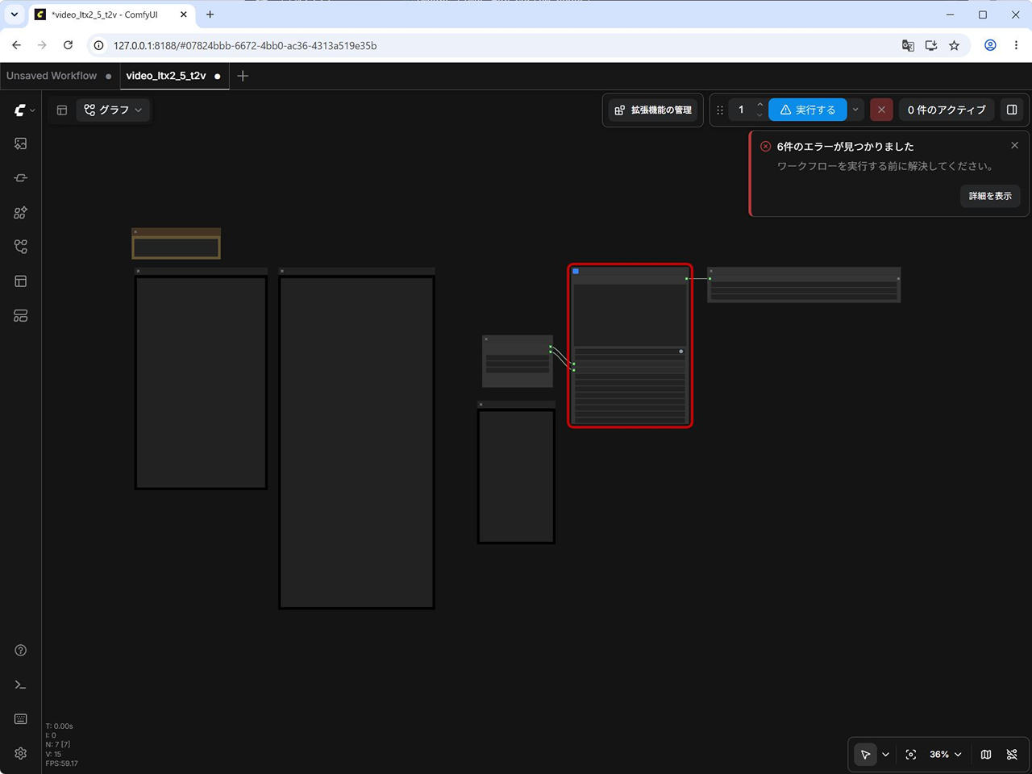Open the browser profile menu
This screenshot has height=774, width=1032.
coord(990,46)
